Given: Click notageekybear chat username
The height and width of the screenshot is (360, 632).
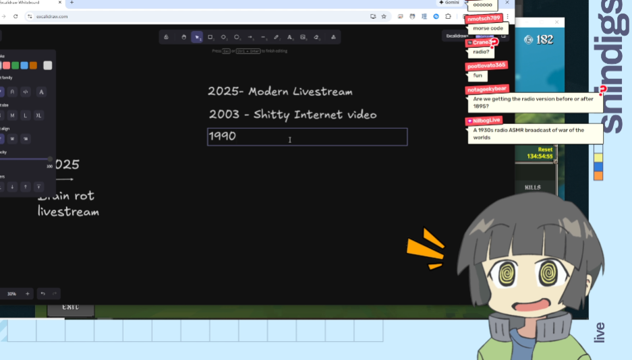Looking at the screenshot, I should click(x=487, y=90).
